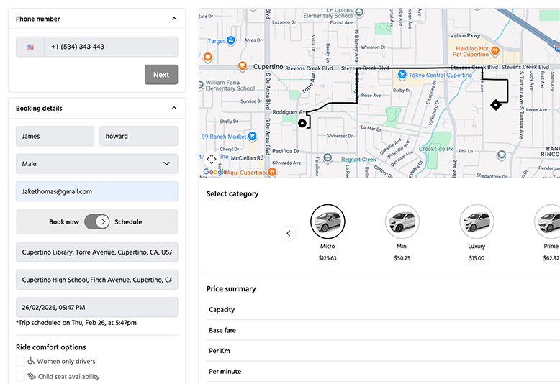
Task: Click the Tokyo Central Cupertino pin
Action: click(x=402, y=74)
